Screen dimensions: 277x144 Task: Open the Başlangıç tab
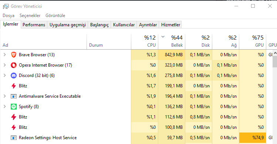pos(99,25)
